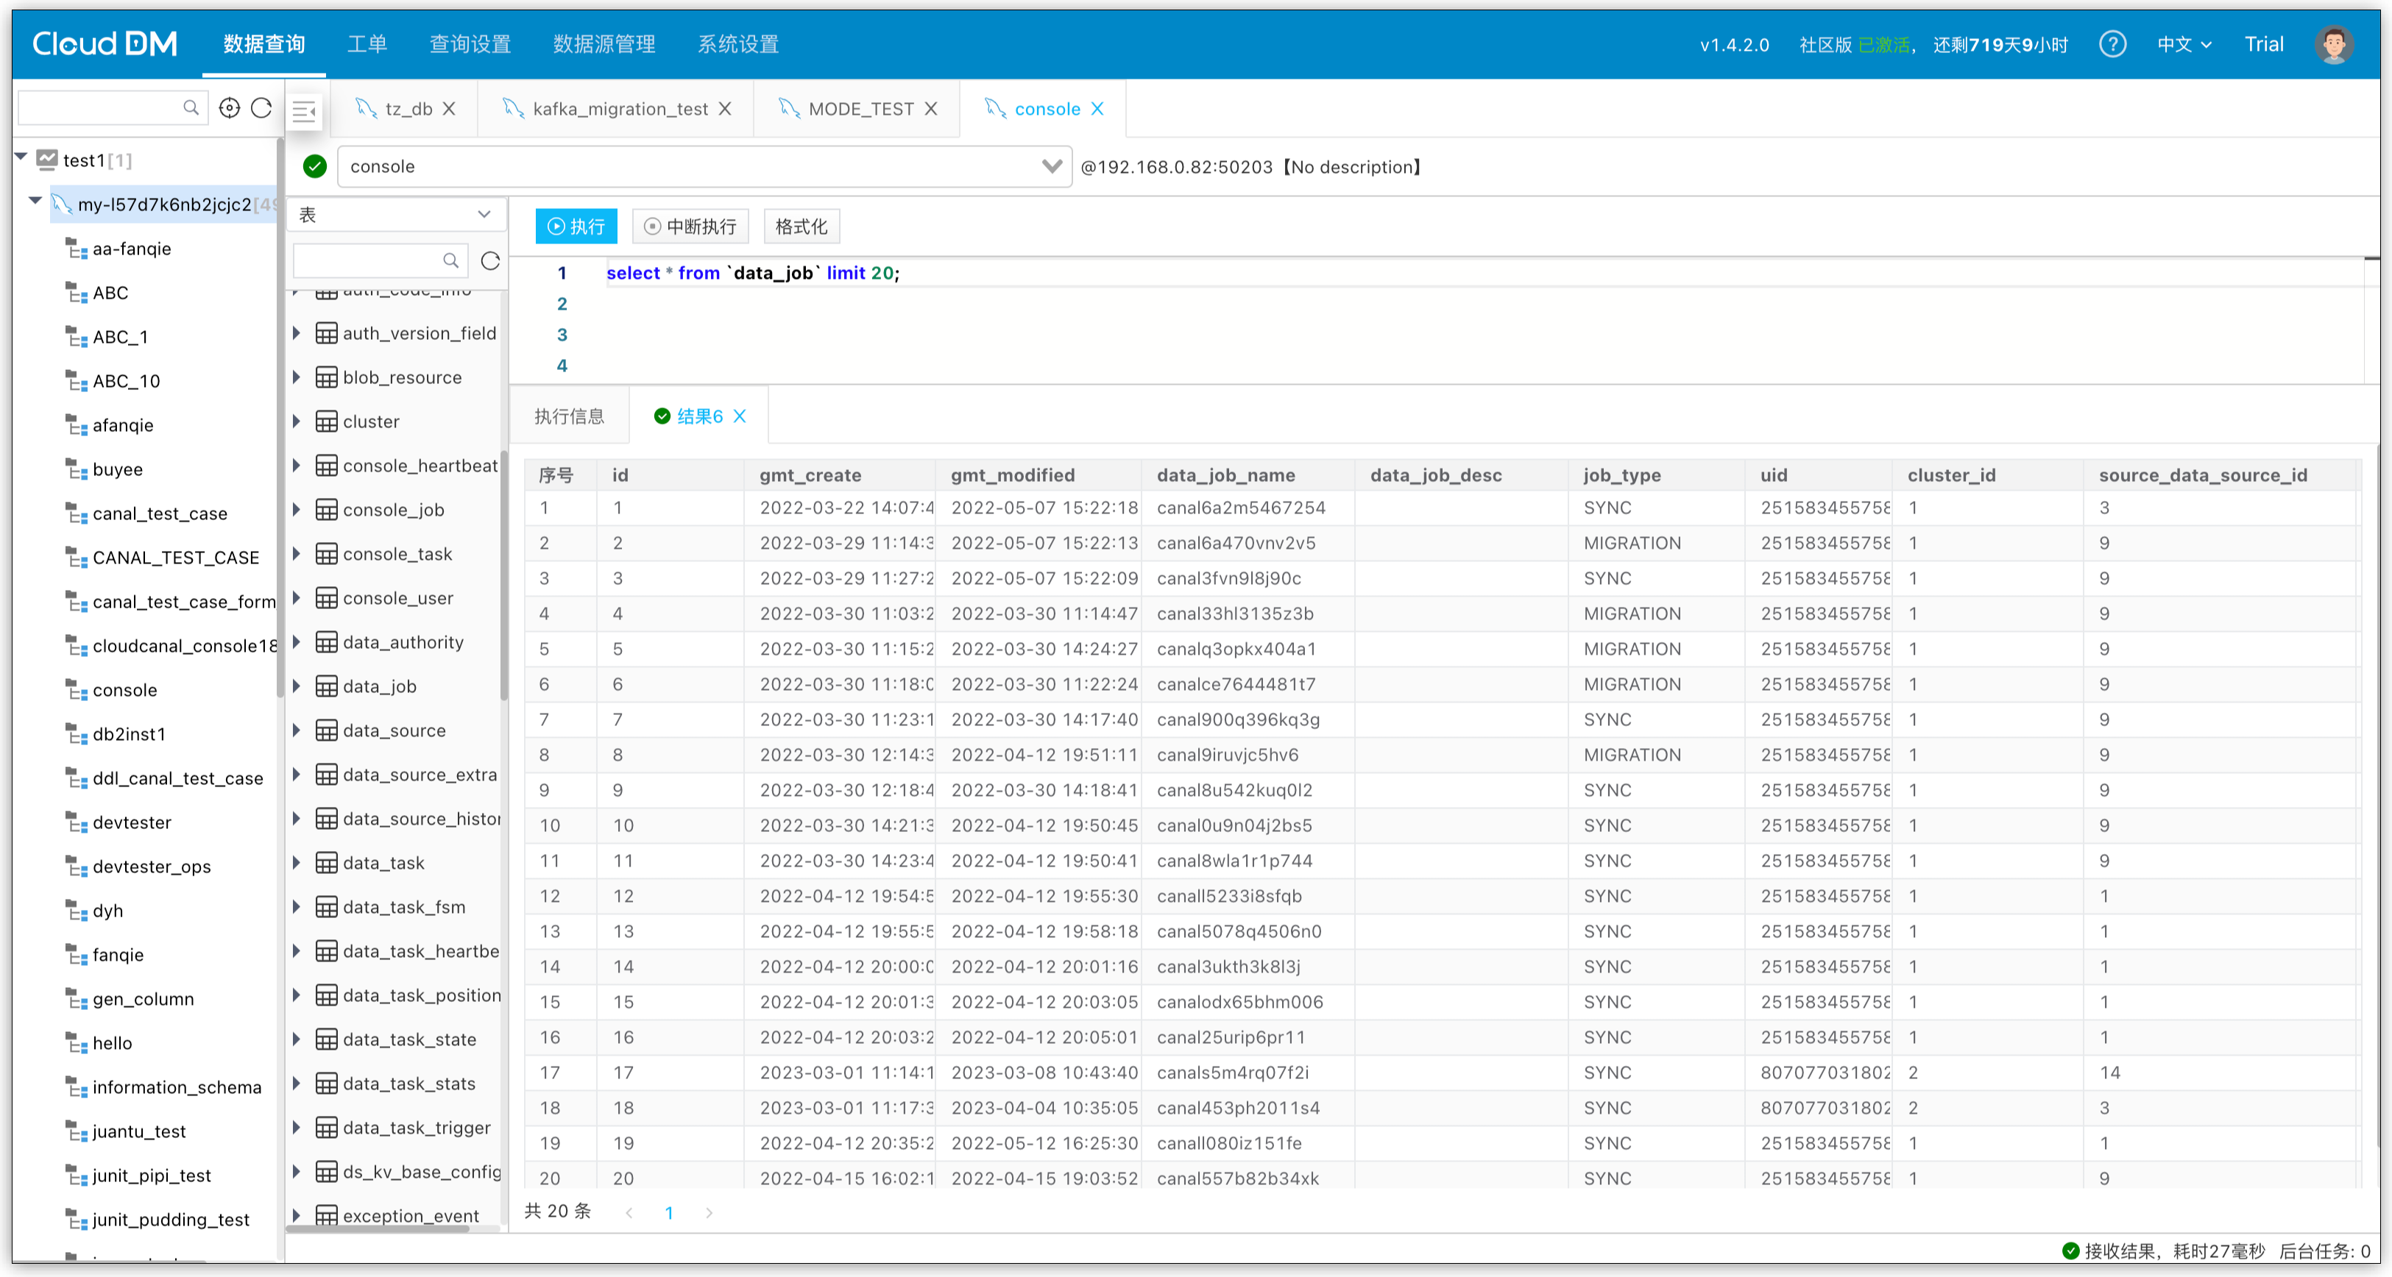
Task: Format SQL using the 格式化 button
Action: (x=801, y=227)
